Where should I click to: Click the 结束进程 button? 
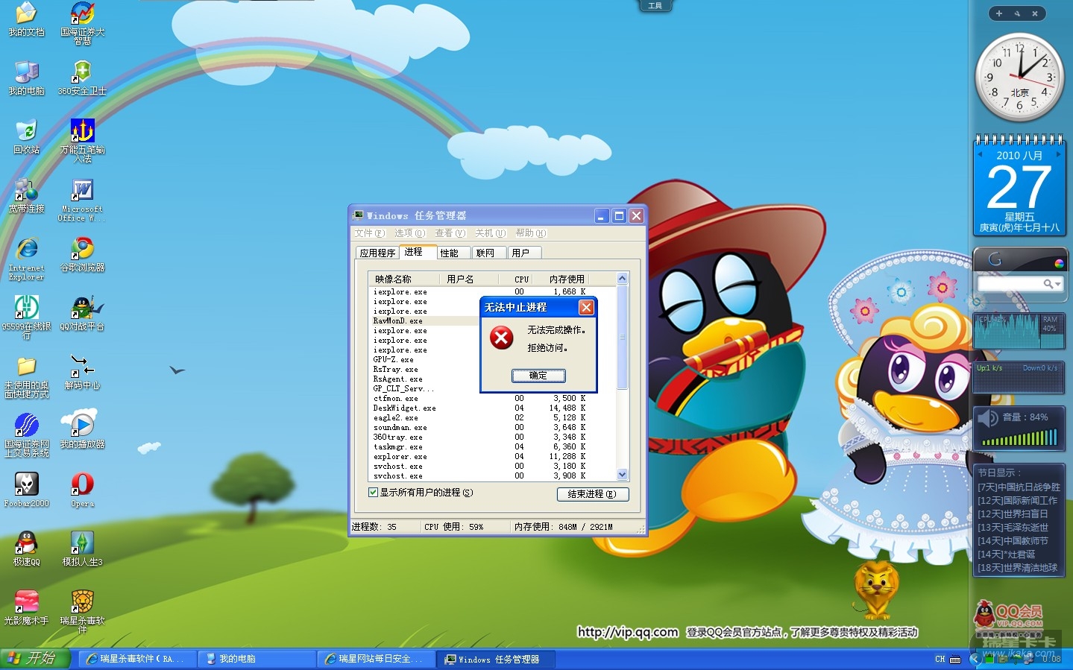[x=592, y=494]
